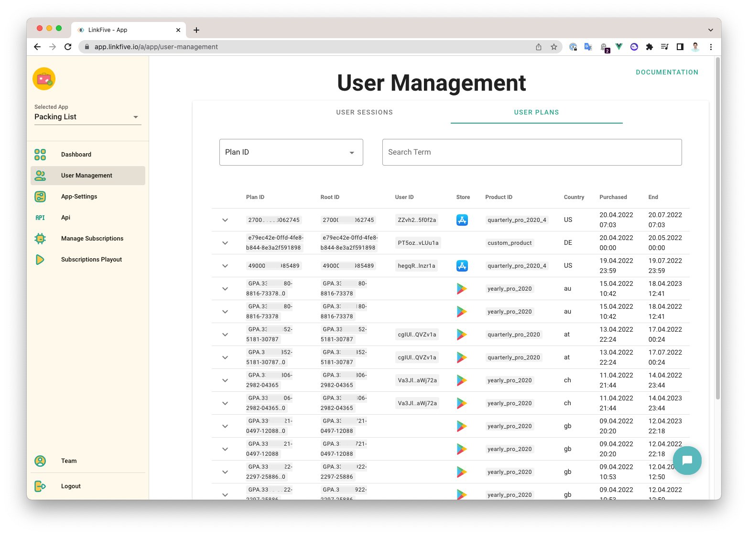Click the Dashboard label
The height and width of the screenshot is (535, 748).
point(76,155)
